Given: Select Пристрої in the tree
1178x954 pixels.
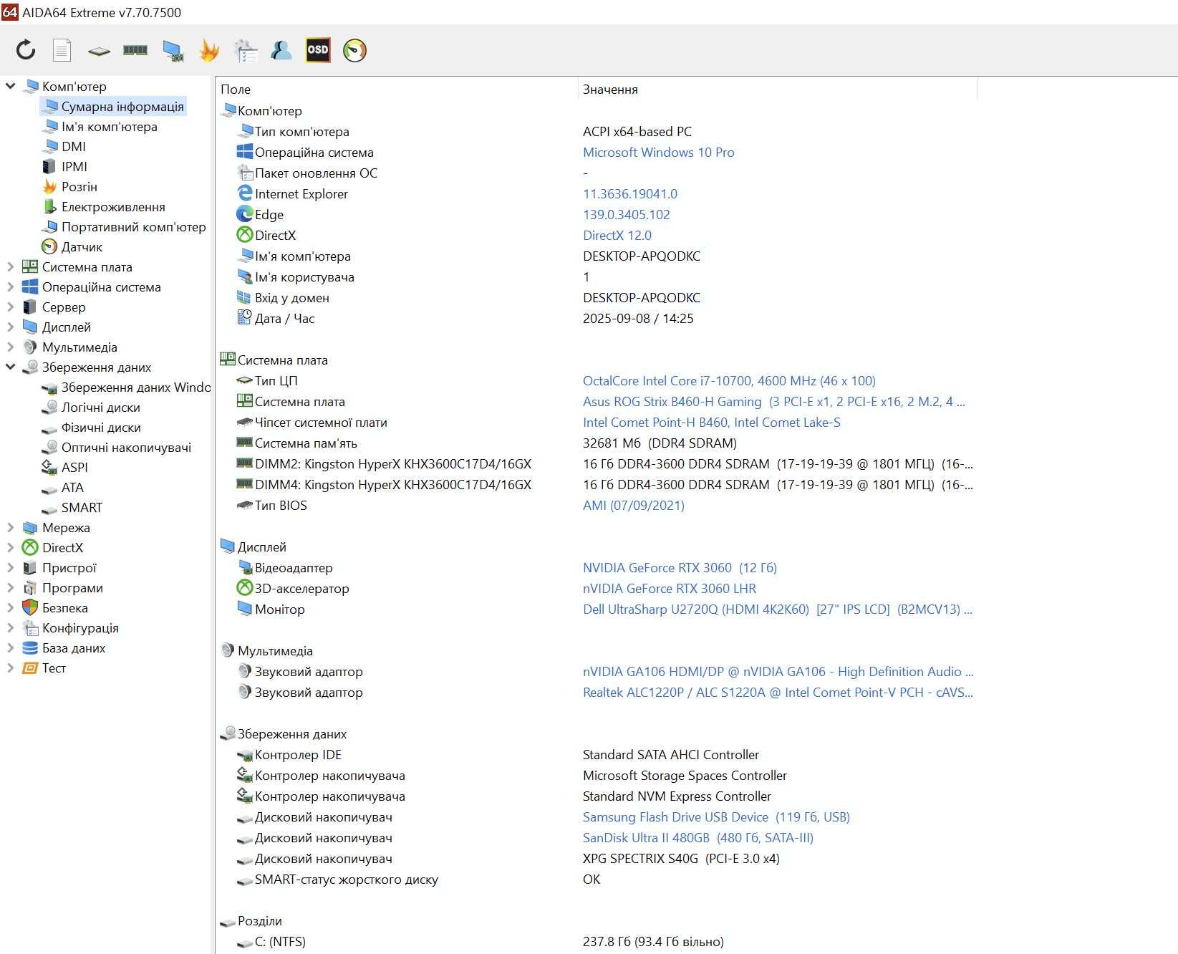Looking at the screenshot, I should [x=69, y=567].
